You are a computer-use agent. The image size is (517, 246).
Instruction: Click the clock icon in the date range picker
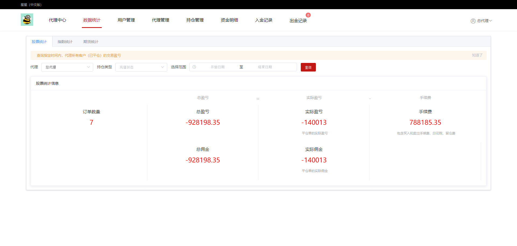tap(195, 67)
